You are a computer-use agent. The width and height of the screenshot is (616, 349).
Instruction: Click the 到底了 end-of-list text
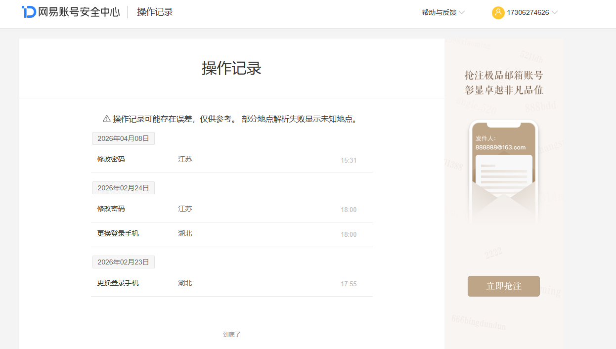pos(231,335)
